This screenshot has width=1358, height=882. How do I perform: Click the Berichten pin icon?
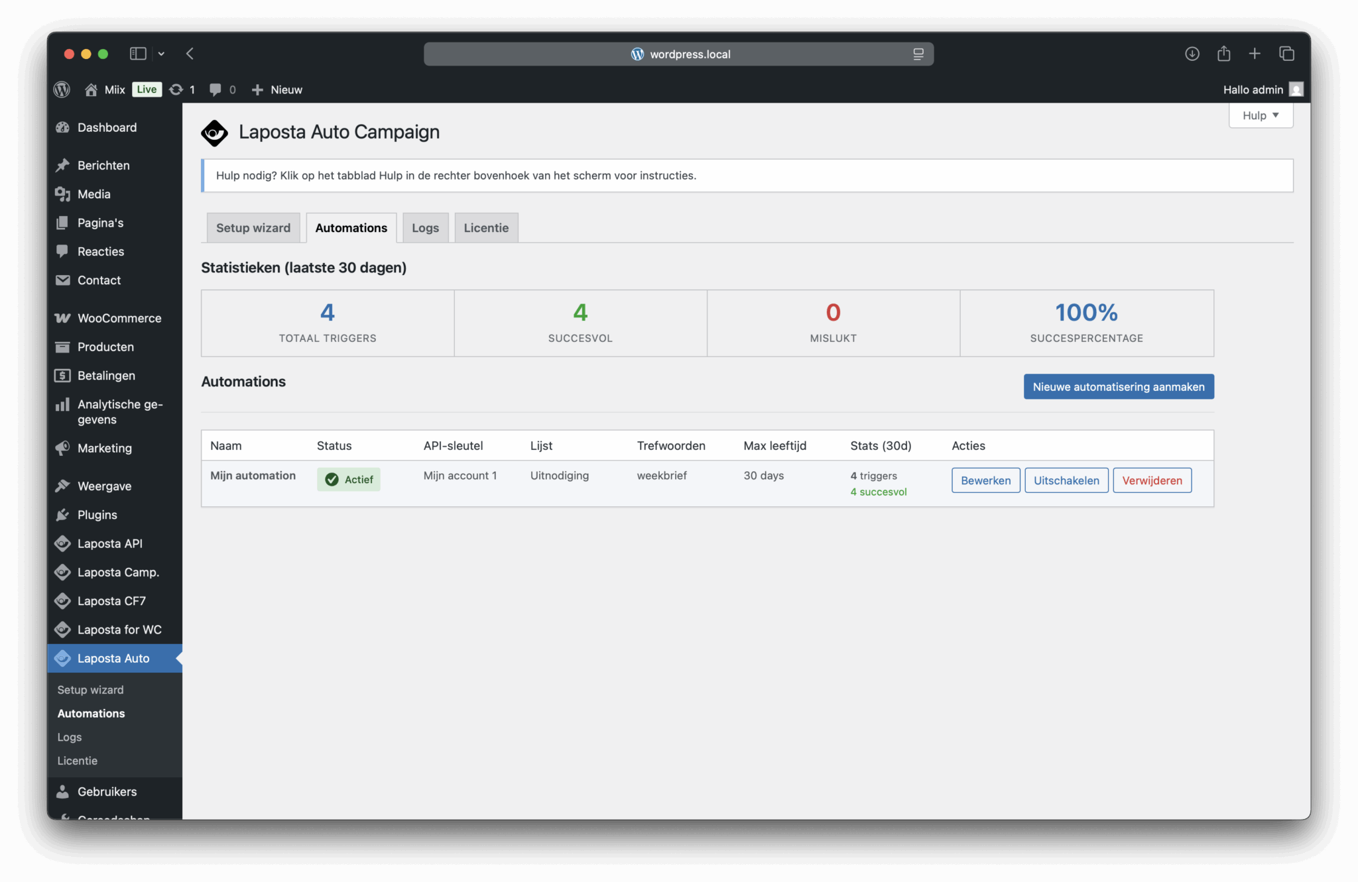coord(62,165)
